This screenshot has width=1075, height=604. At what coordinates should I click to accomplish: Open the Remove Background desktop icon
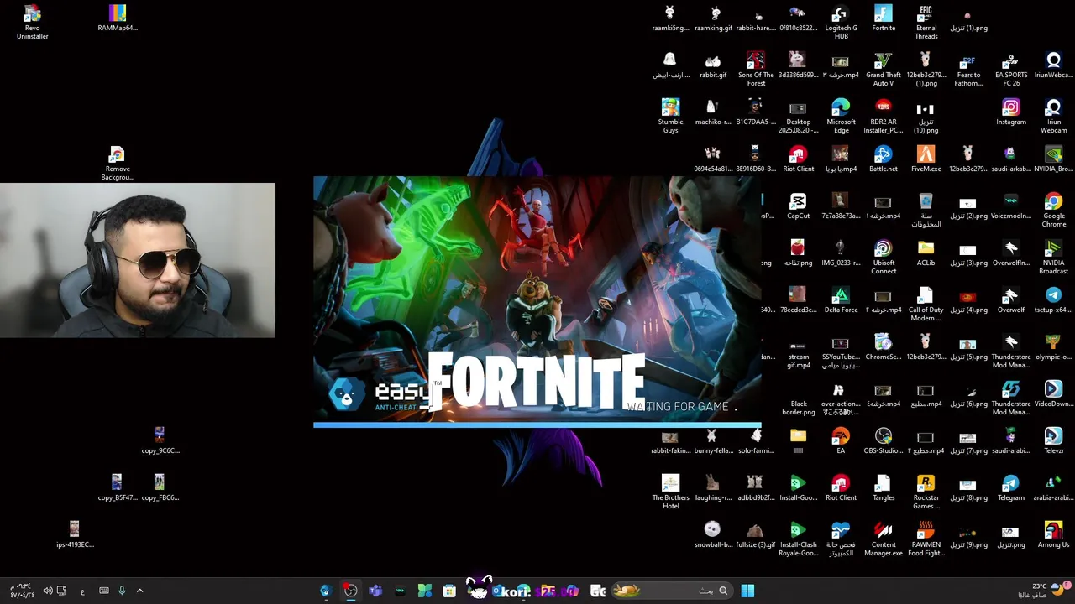[x=118, y=164]
